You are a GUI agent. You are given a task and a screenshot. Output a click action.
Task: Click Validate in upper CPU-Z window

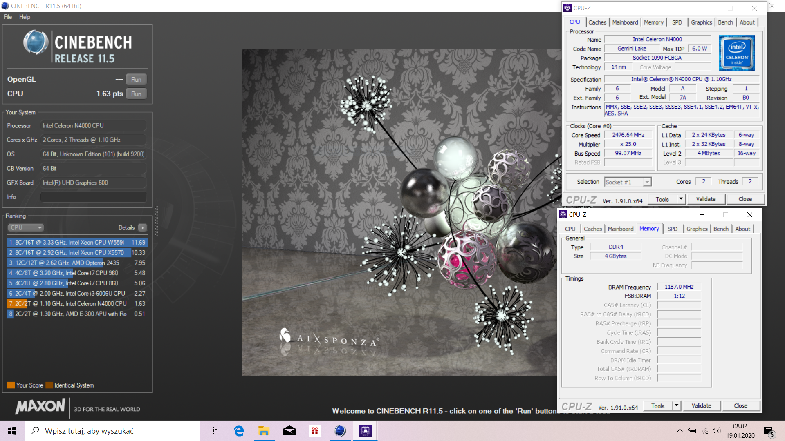pos(706,199)
